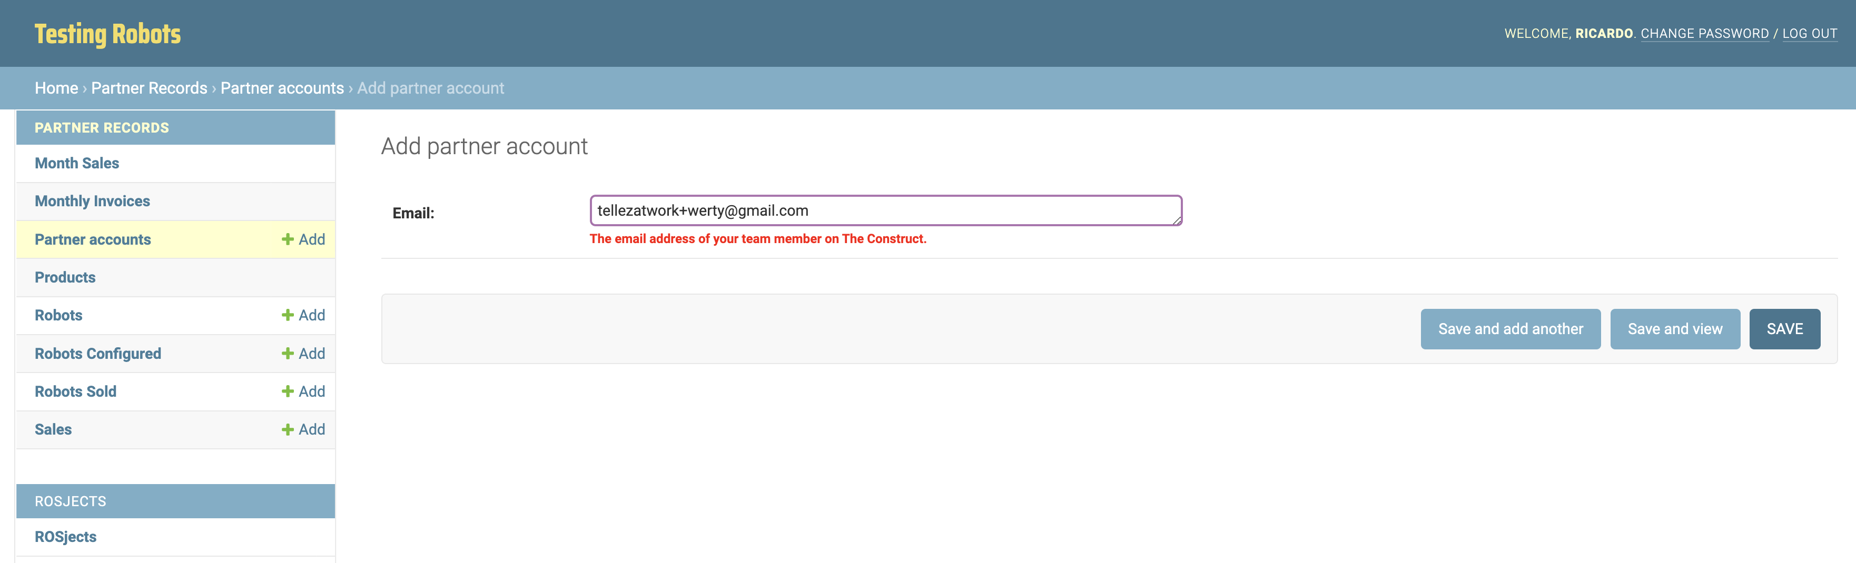Click the 'Add partner account' heading
This screenshot has height=563, width=1856.
484,146
